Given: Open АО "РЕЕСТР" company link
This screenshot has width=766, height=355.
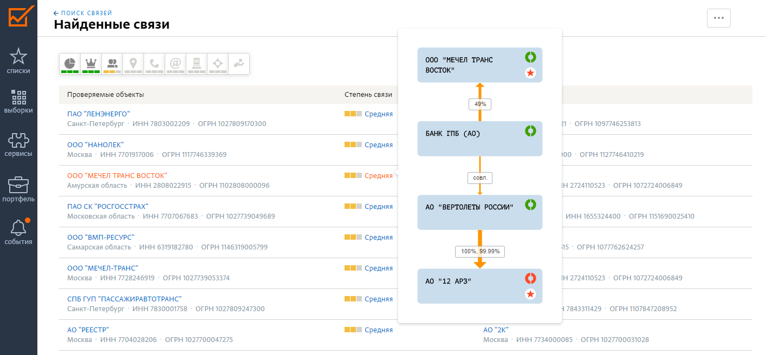Looking at the screenshot, I should (x=88, y=330).
